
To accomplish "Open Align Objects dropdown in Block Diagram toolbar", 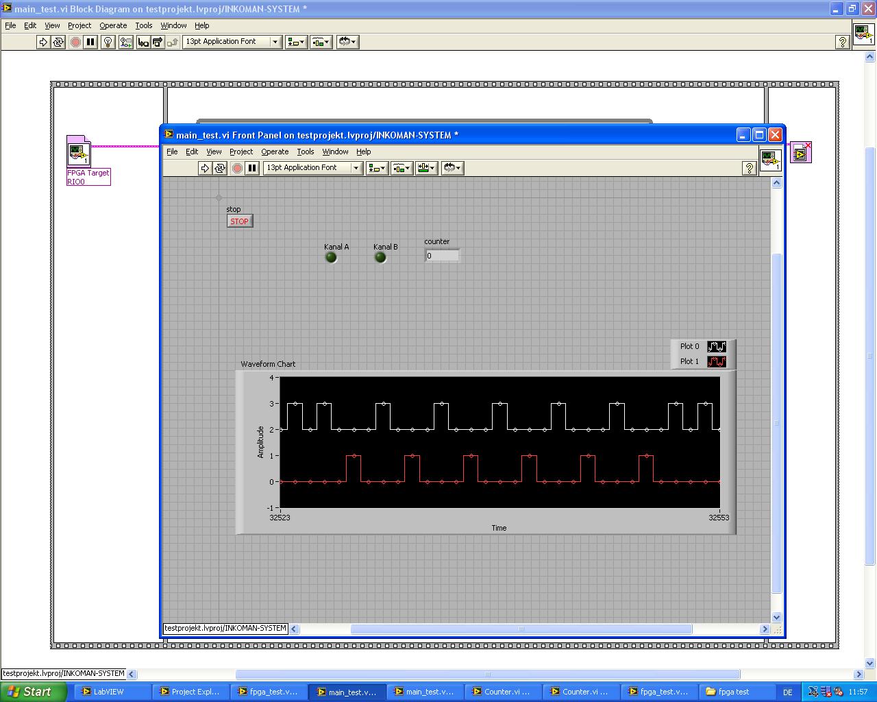I will 296,42.
